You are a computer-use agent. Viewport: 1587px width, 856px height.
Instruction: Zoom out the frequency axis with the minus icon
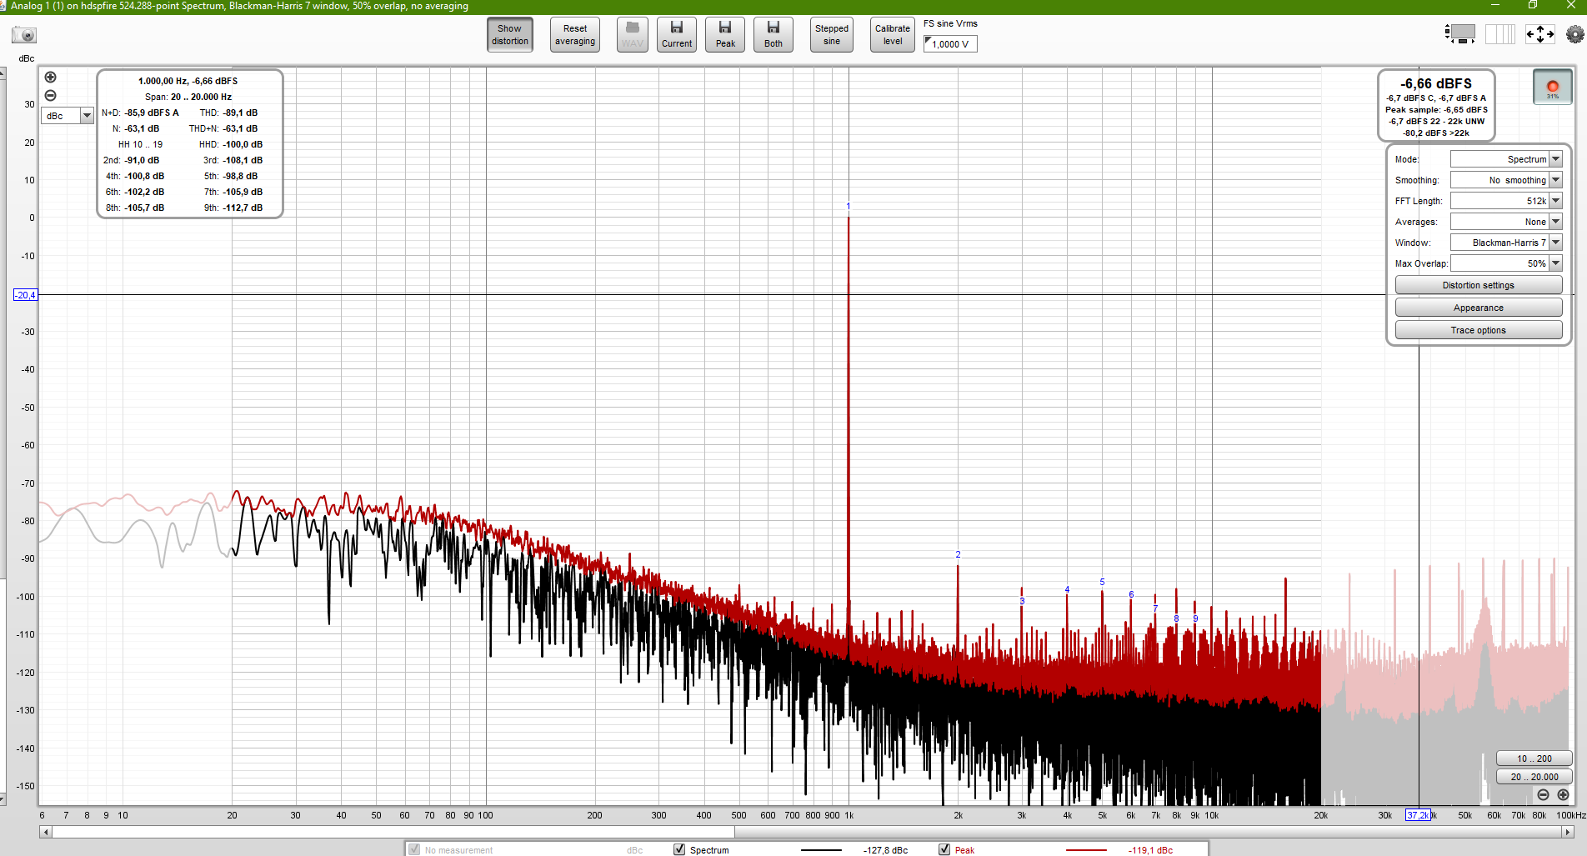(1543, 795)
